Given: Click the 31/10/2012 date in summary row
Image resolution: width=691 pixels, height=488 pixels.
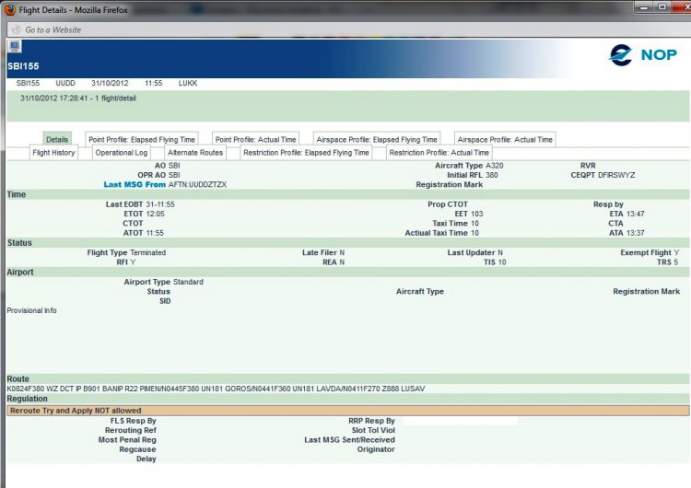Looking at the screenshot, I should 110,83.
